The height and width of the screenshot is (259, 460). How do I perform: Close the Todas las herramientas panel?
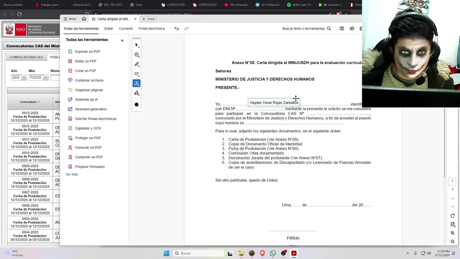(122, 41)
